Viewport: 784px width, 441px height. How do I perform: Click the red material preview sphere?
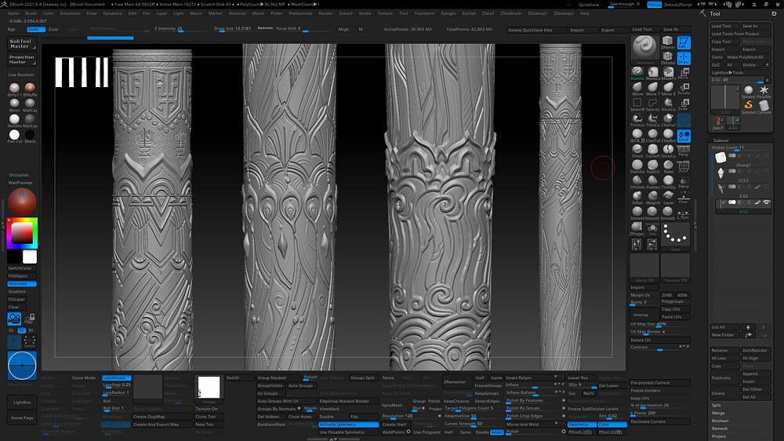(x=22, y=201)
